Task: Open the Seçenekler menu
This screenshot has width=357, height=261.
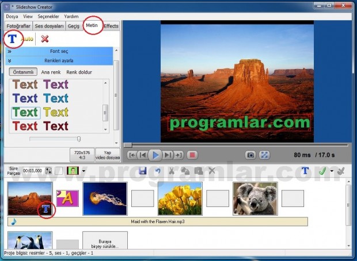Action: (x=48, y=16)
